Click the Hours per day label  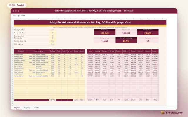[31, 38]
